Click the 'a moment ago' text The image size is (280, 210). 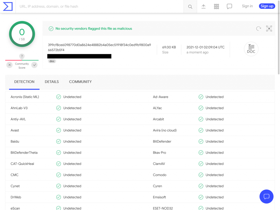coord(197,52)
